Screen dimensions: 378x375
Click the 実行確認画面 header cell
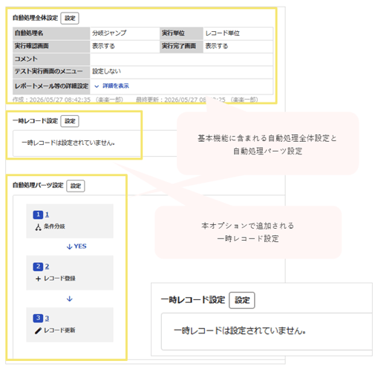click(x=51, y=46)
